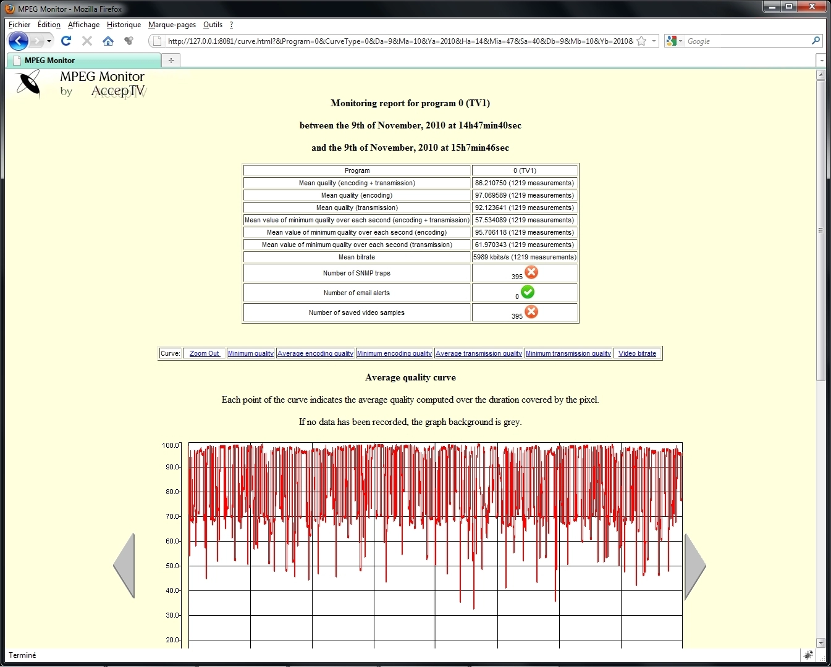Open the Affichage menu
The width and height of the screenshot is (831, 667).
(x=83, y=25)
